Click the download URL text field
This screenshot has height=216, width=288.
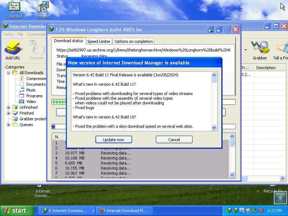(143, 50)
